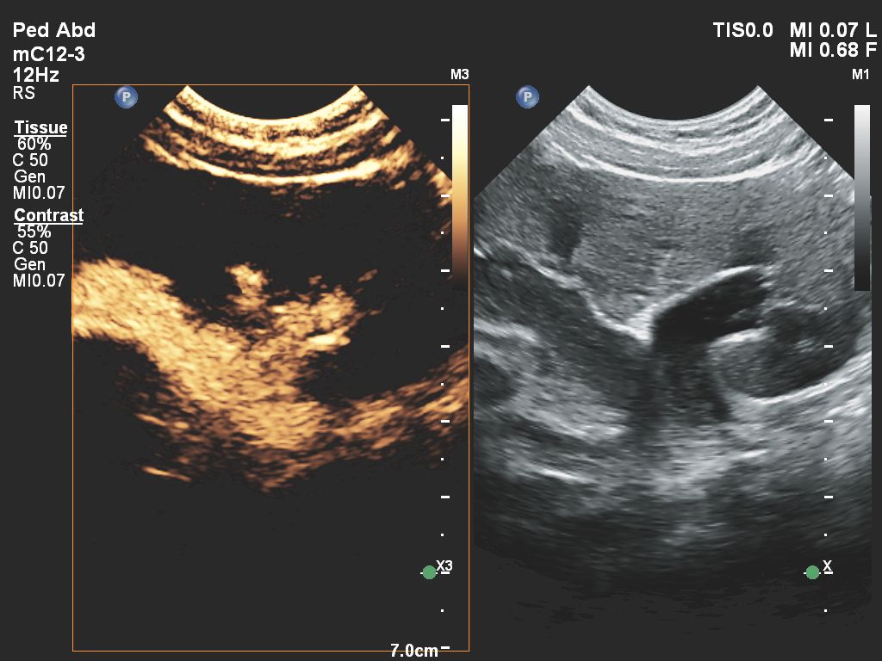Click the MI 0.68 F readout
The width and height of the screenshot is (882, 661).
(x=833, y=50)
